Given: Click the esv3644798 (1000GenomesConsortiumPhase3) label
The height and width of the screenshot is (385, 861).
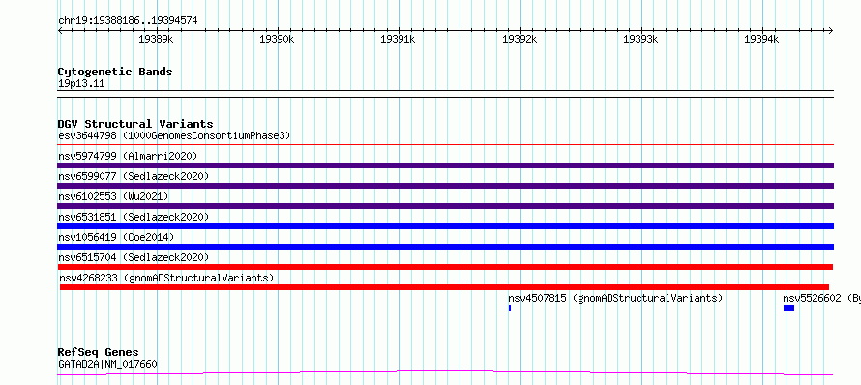Looking at the screenshot, I should (174, 135).
